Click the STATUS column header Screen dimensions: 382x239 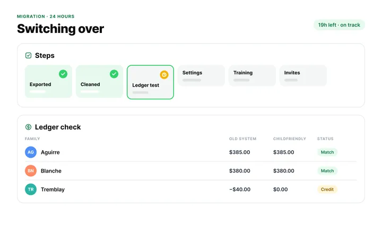click(x=325, y=139)
